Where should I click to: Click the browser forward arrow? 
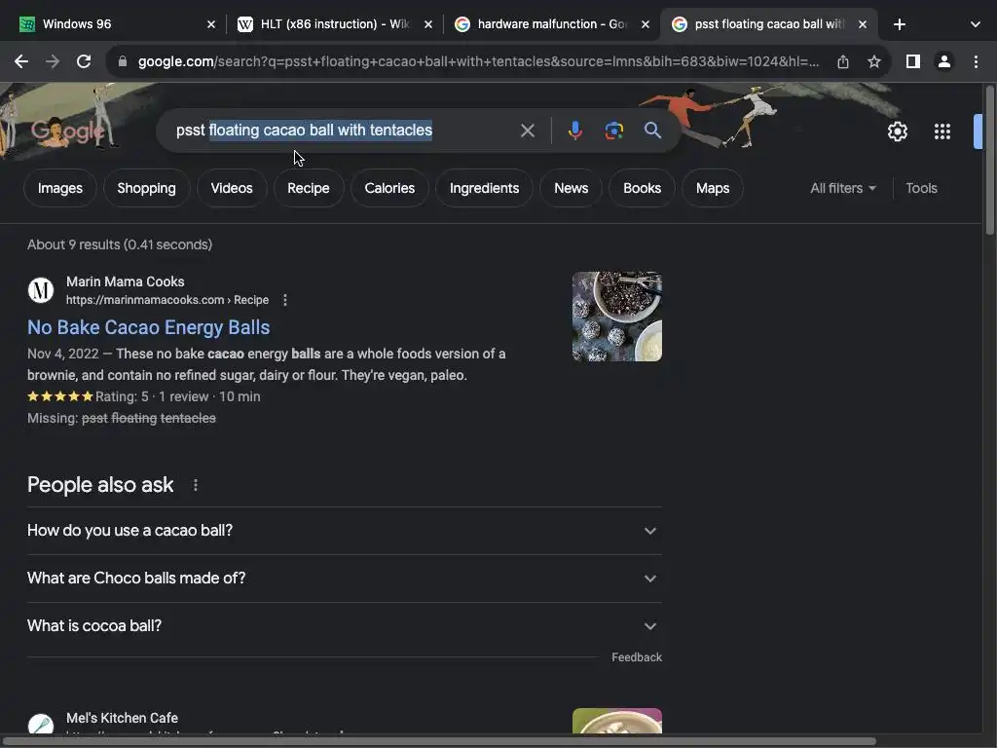53,61
